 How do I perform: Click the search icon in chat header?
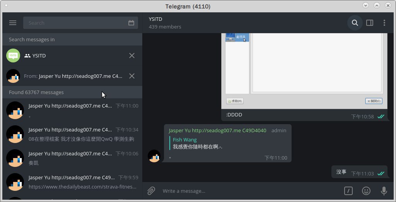(x=355, y=23)
